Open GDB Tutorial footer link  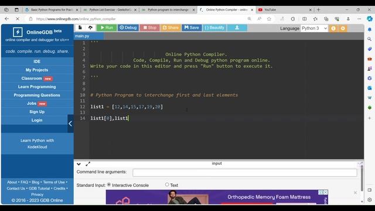click(x=39, y=188)
